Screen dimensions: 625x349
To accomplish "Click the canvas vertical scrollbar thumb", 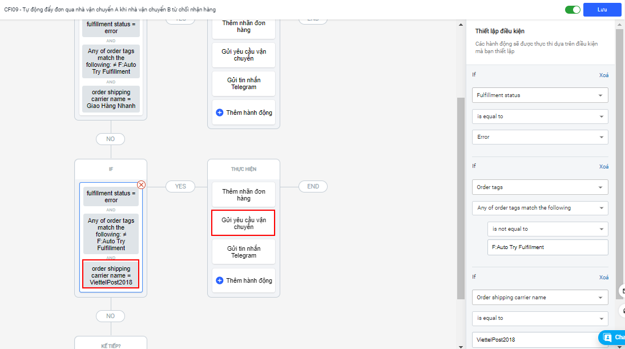I will [461, 197].
